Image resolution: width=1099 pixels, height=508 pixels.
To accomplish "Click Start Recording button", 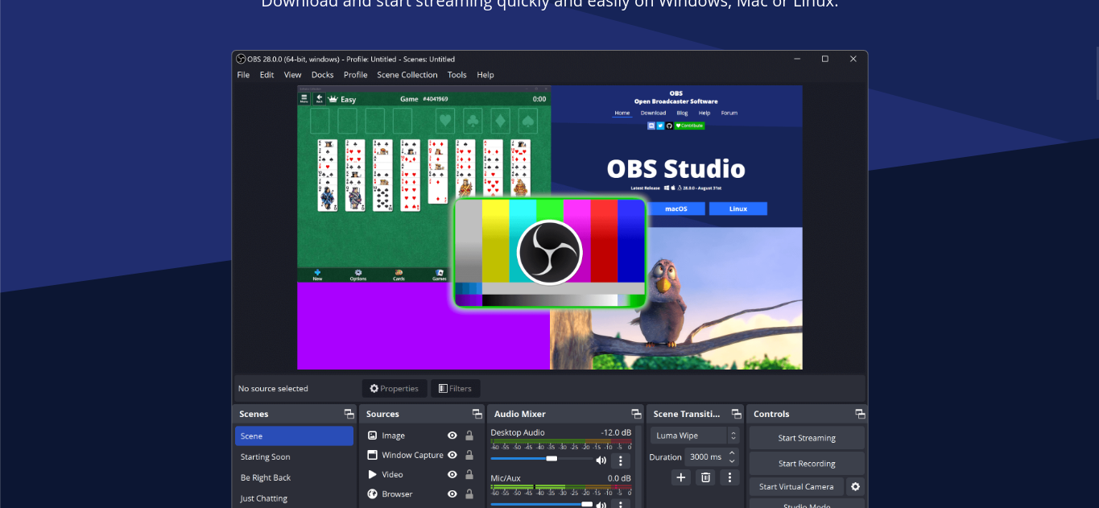I will 807,464.
